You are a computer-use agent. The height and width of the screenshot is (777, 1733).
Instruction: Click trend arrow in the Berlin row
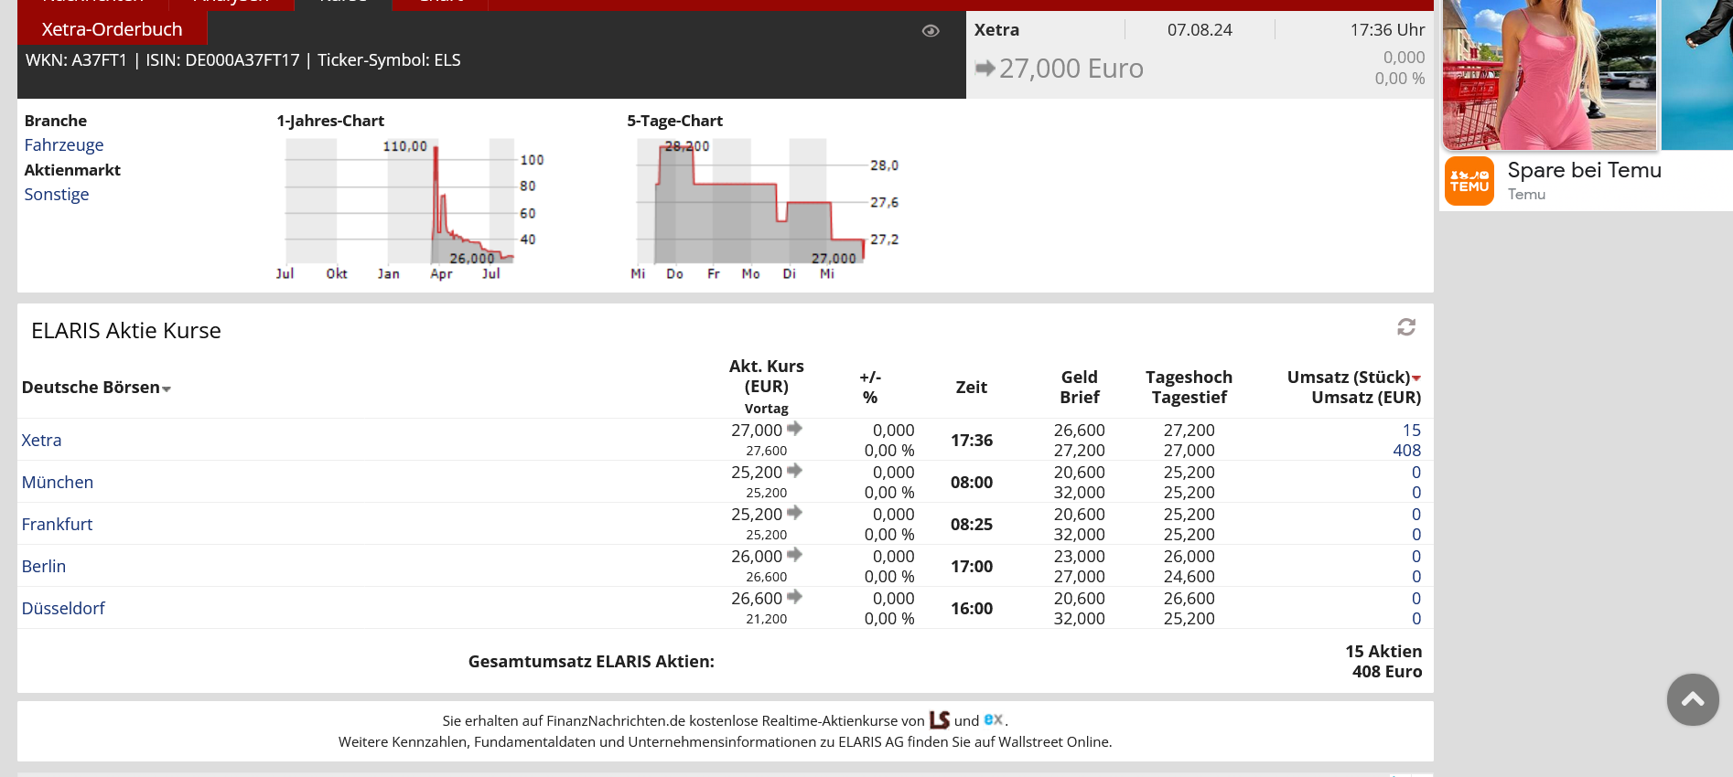tap(794, 555)
